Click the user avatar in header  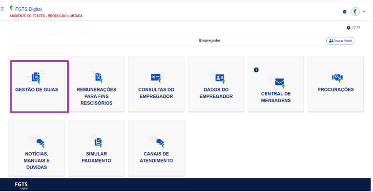pos(355,12)
